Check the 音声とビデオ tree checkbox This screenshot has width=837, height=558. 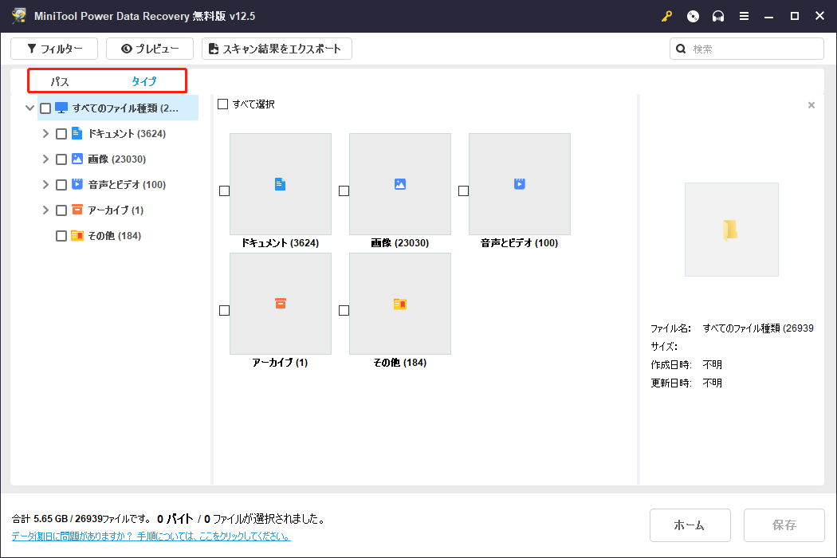click(x=61, y=185)
